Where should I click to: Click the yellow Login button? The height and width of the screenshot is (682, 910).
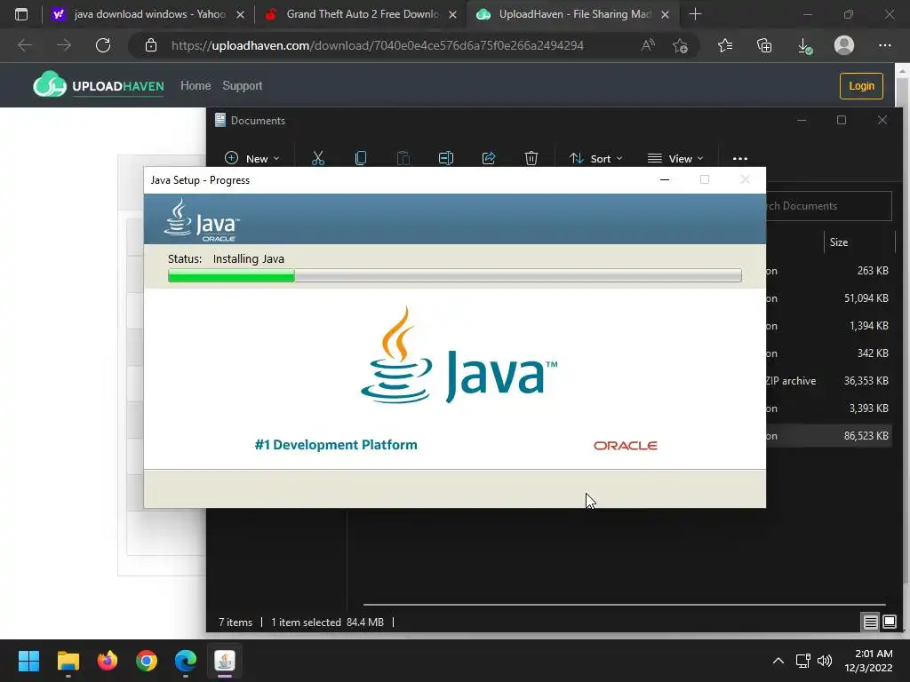861,86
